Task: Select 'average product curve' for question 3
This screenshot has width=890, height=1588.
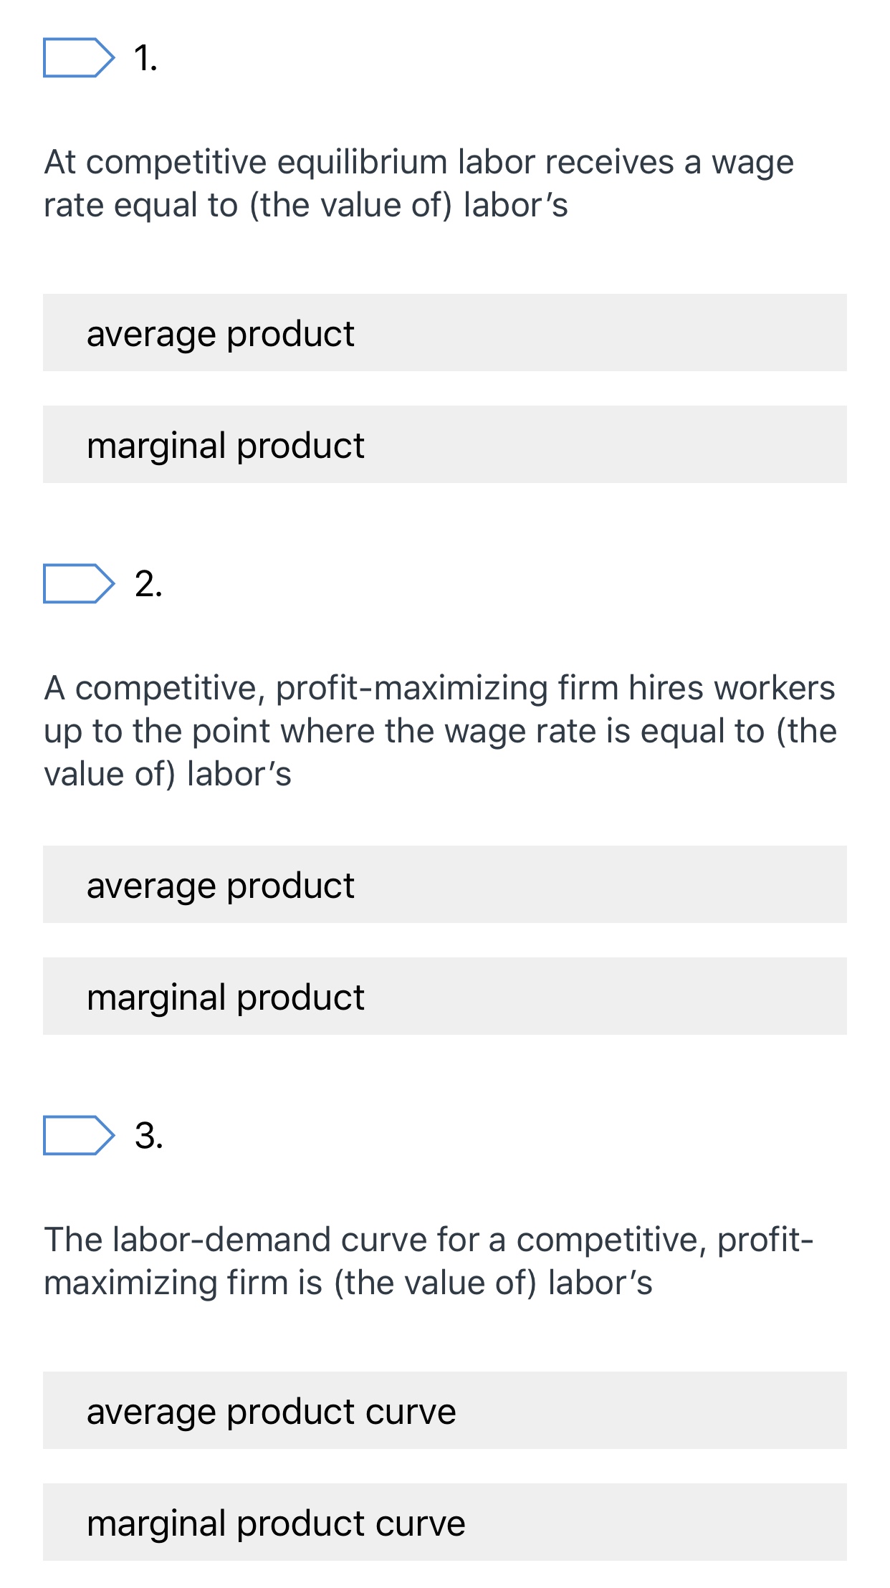Action: 444,1410
